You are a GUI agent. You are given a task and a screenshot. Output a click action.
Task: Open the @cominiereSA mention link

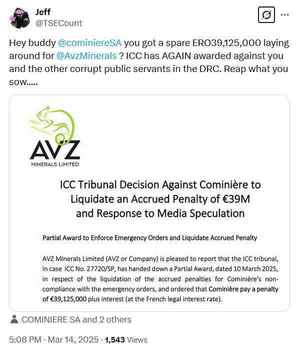[x=89, y=42]
